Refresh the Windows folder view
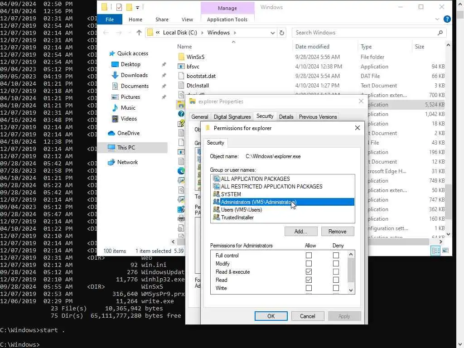Screen dimensions: 464x348 click(x=282, y=33)
